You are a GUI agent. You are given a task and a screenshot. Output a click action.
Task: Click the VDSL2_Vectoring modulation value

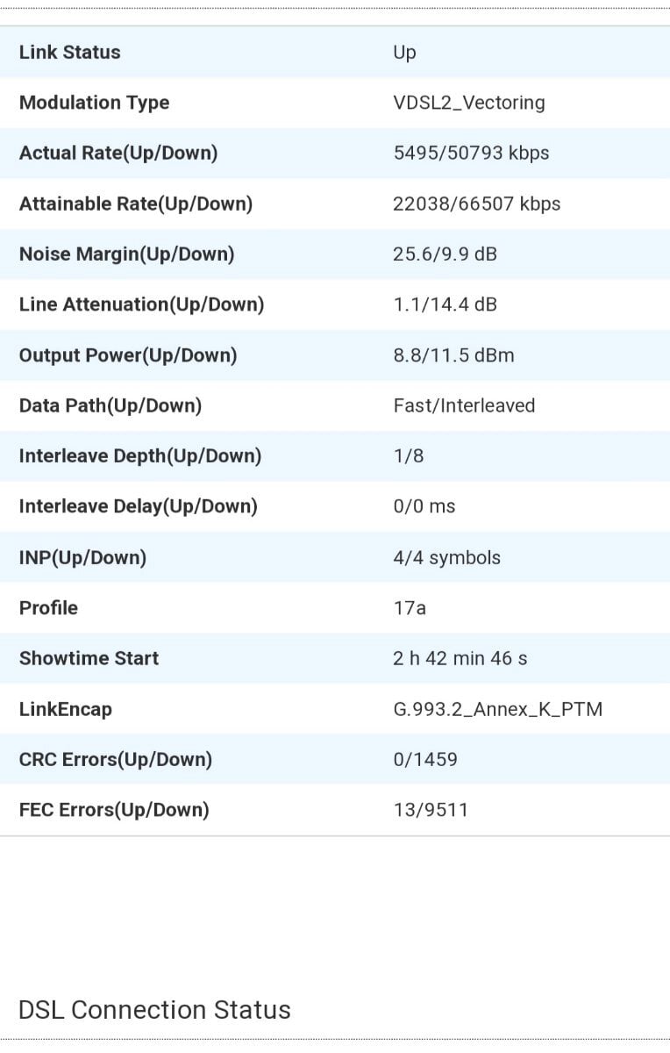(469, 103)
